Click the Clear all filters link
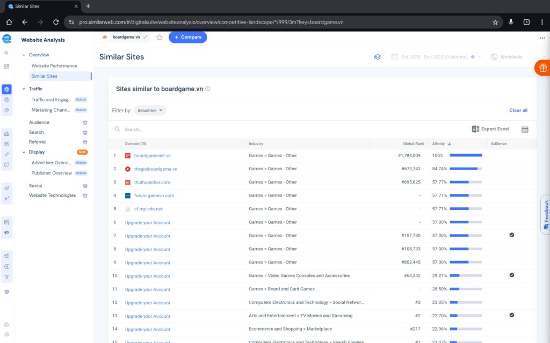Screen dimensions: 550x343 coord(518,110)
